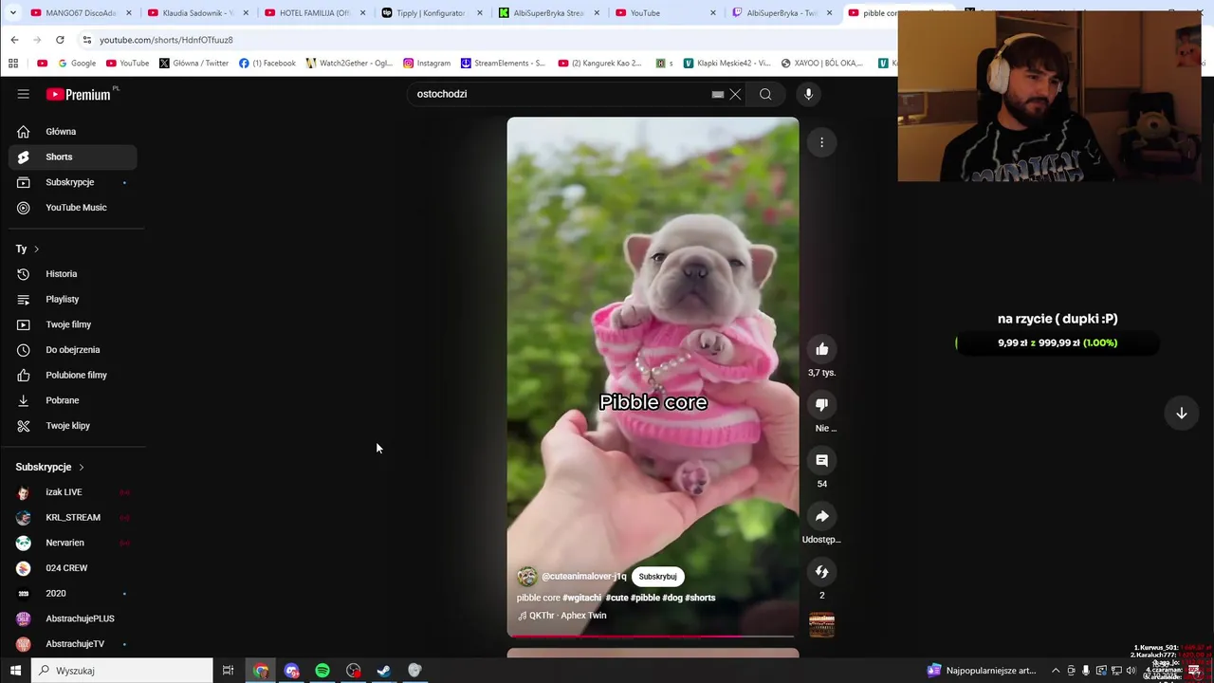Open YouTube Music link
1214x683 pixels.
pyautogui.click(x=72, y=208)
